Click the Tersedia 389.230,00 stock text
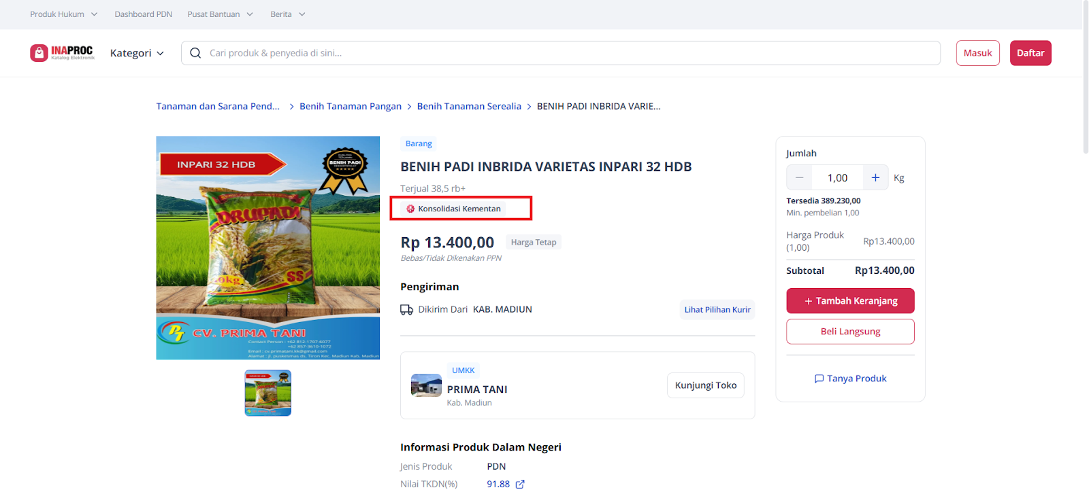The image size is (1089, 490). point(824,201)
